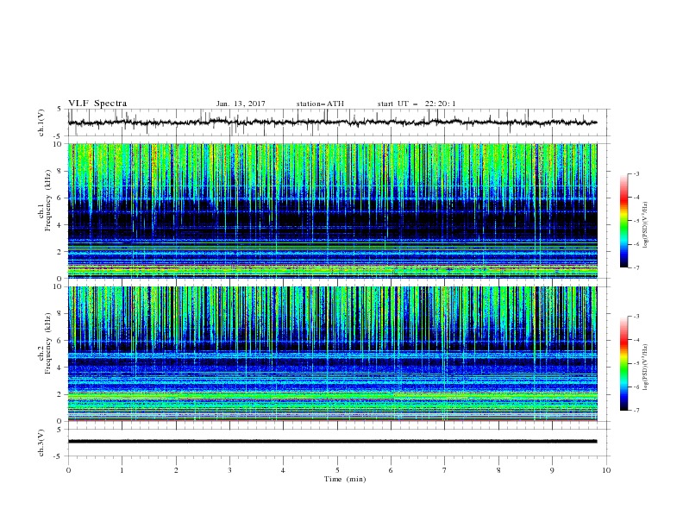
Task: Select the "Time (min)" axis label
Action: coord(345,479)
